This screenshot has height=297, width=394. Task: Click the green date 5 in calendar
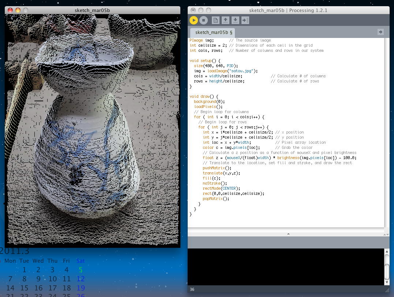coord(80,270)
